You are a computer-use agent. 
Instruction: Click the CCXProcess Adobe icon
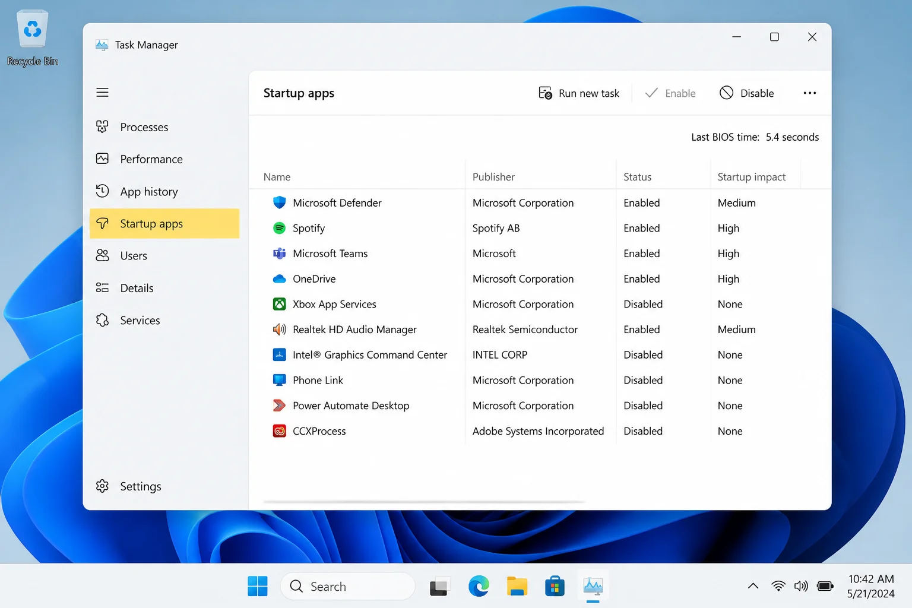point(279,431)
